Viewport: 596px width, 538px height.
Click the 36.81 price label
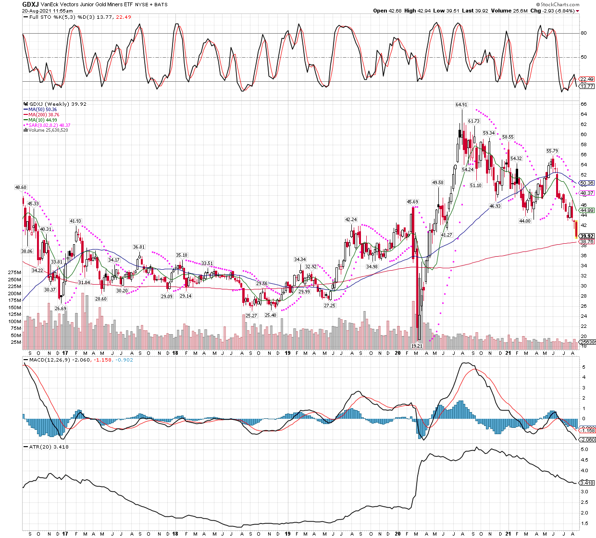pos(139,247)
